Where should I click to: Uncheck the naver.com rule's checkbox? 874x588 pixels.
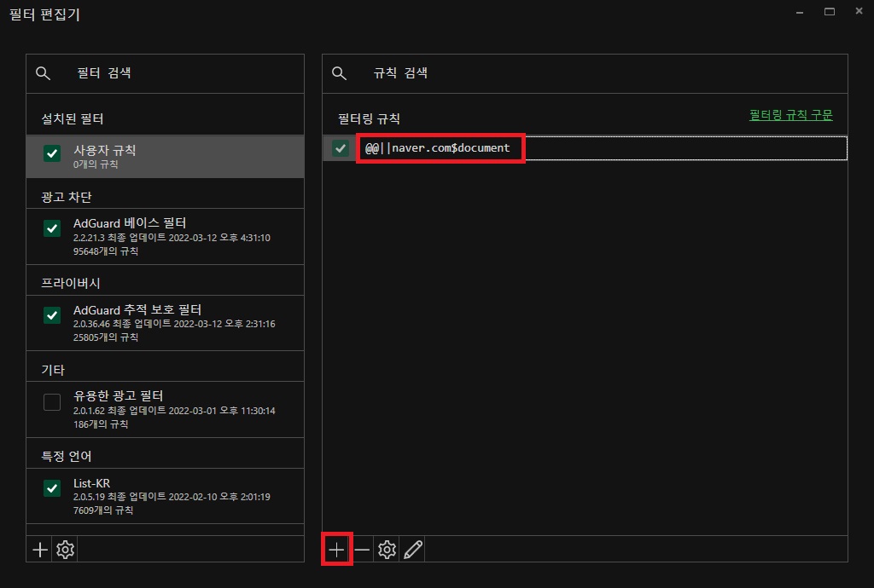pyautogui.click(x=339, y=147)
